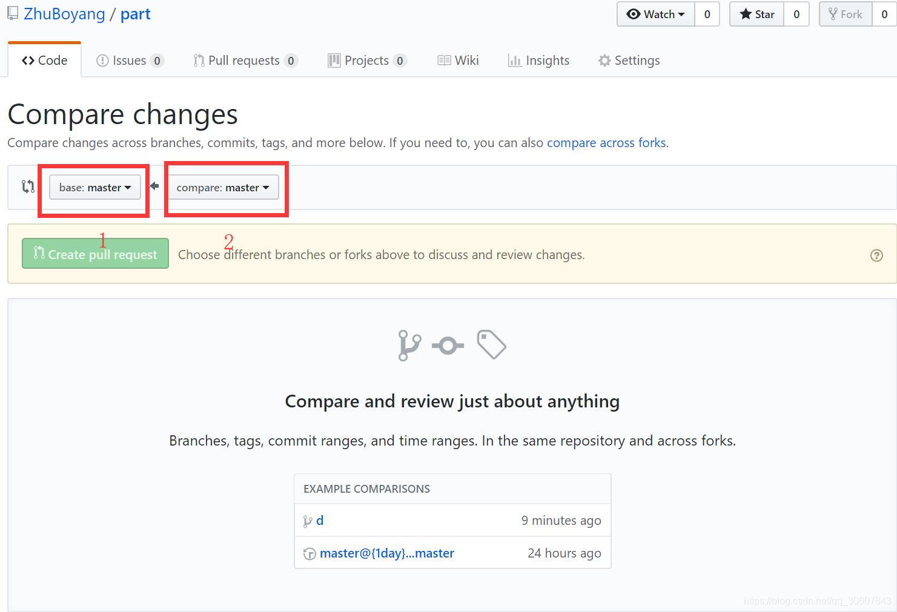Click the large branch icon
Image resolution: width=897 pixels, height=612 pixels.
click(409, 345)
